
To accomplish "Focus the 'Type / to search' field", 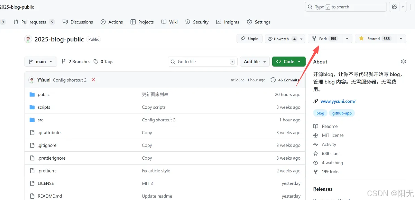I will coord(346,7).
